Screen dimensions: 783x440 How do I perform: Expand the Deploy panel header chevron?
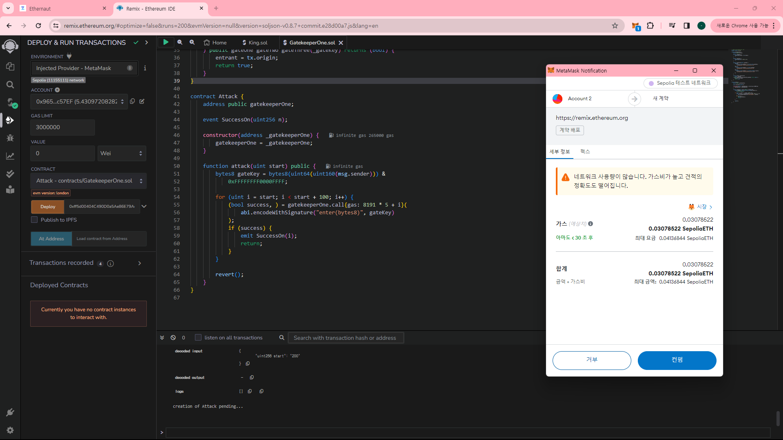click(146, 42)
